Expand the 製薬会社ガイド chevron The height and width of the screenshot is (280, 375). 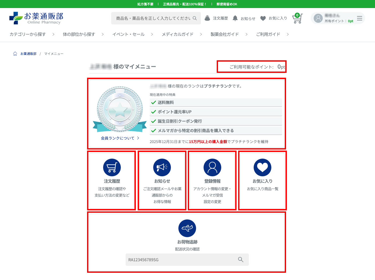pos(246,34)
